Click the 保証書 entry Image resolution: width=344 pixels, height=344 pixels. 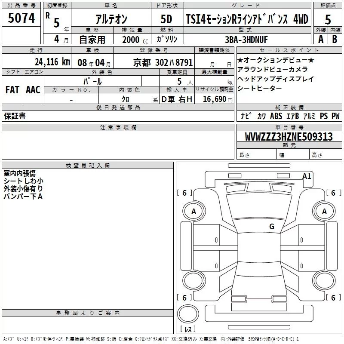tap(15, 116)
